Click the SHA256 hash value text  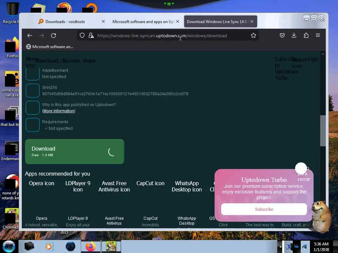point(115,94)
